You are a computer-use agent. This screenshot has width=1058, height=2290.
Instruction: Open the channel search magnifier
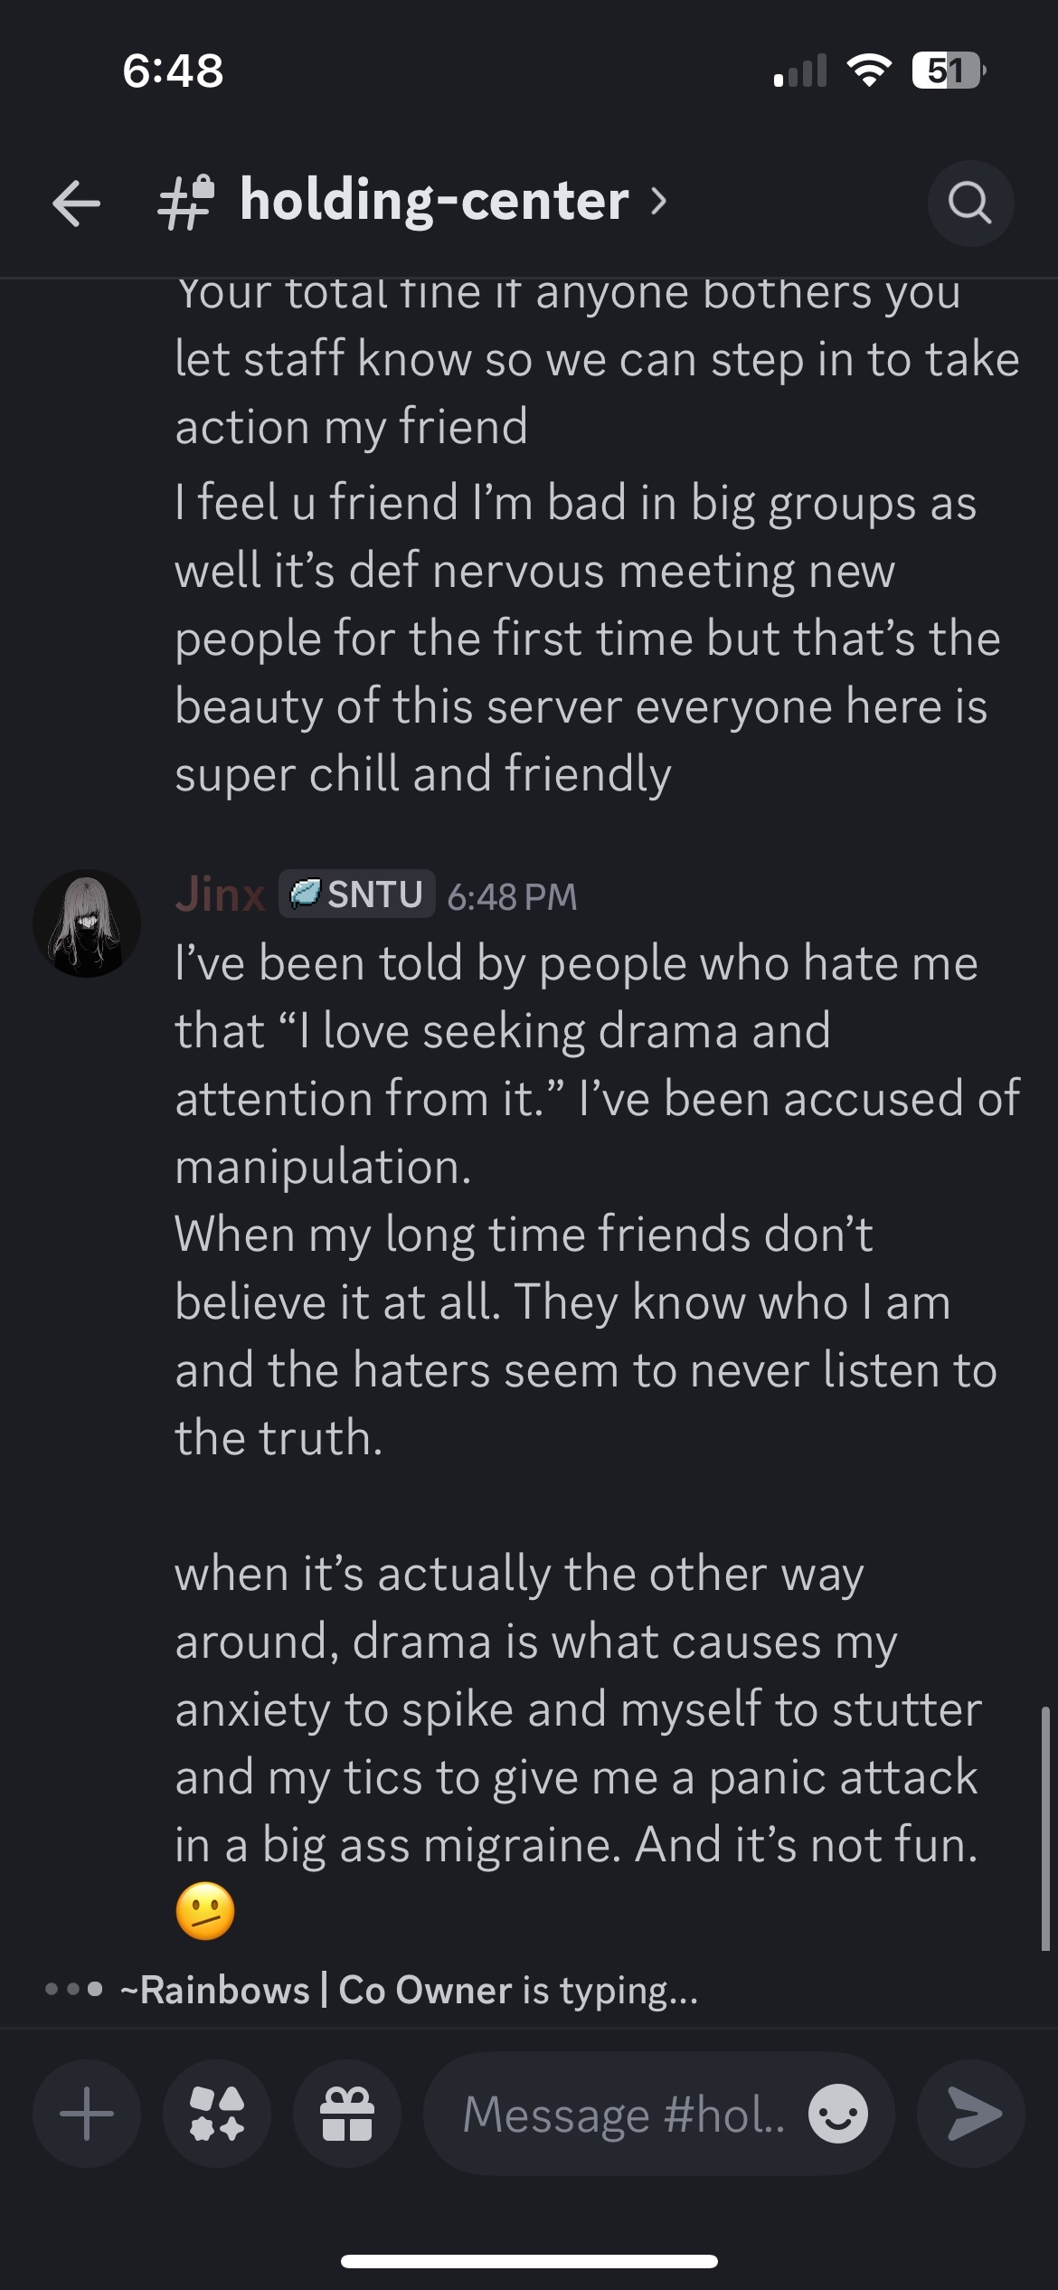tap(970, 203)
